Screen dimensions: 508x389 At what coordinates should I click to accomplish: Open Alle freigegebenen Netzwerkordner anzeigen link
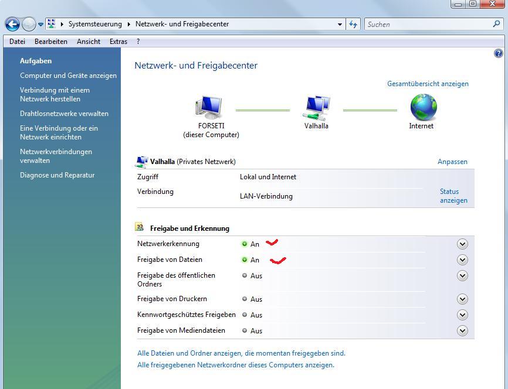[236, 365]
